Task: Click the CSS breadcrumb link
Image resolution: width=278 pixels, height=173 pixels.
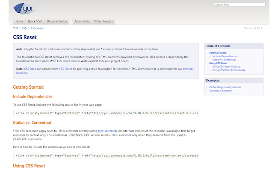Action: tap(24, 28)
